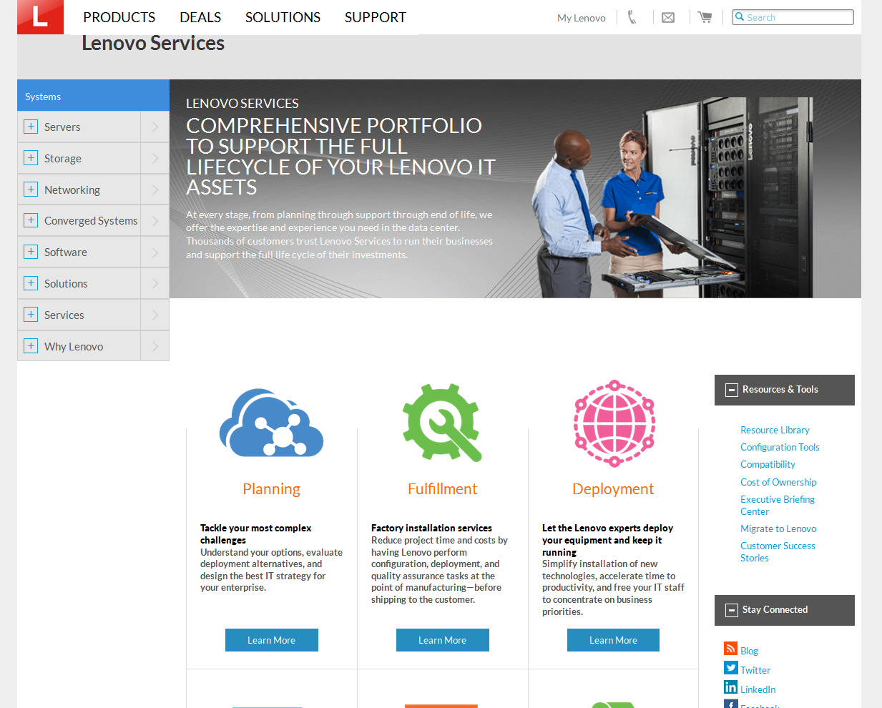Open the SUPPORT menu
The image size is (882, 708).
point(375,17)
